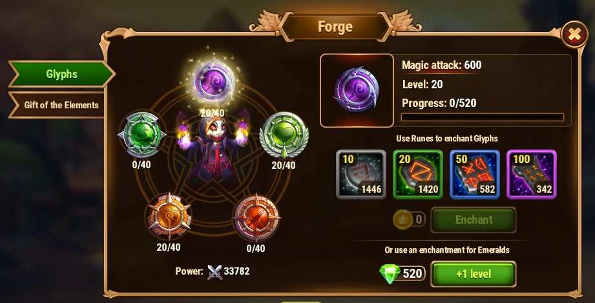Use the purple 100-point rune
Screen dimensions: 595x303
532,174
